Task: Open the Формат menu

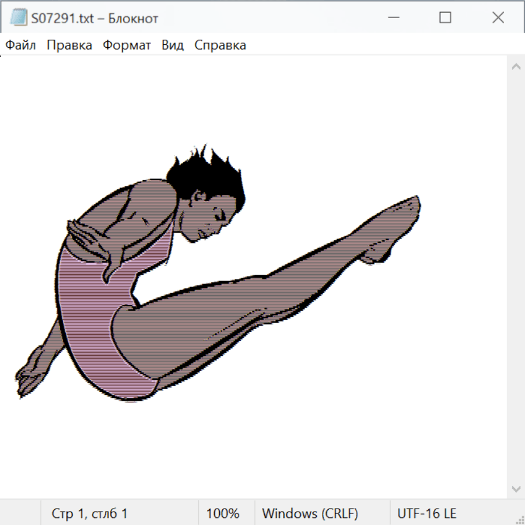Action: coord(127,45)
